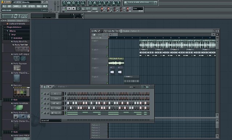Click the power symbol toolbar icon
232x140 pixels.
pyautogui.click(x=90, y=3)
